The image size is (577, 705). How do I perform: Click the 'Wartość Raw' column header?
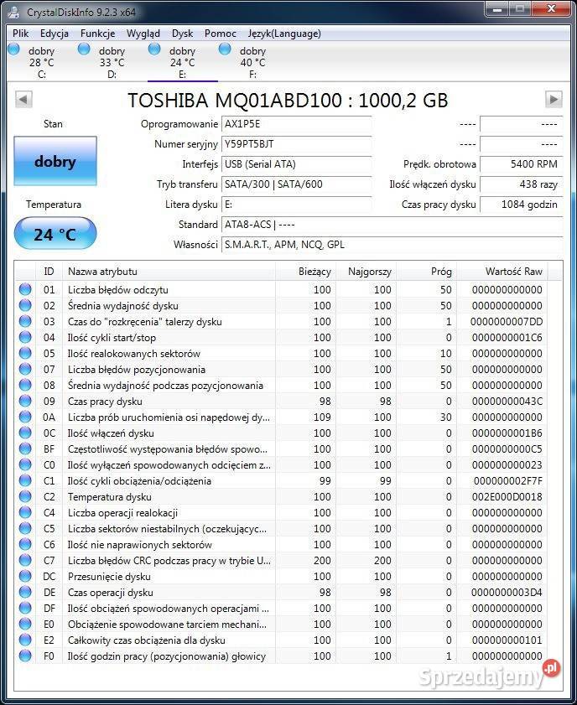click(x=512, y=272)
